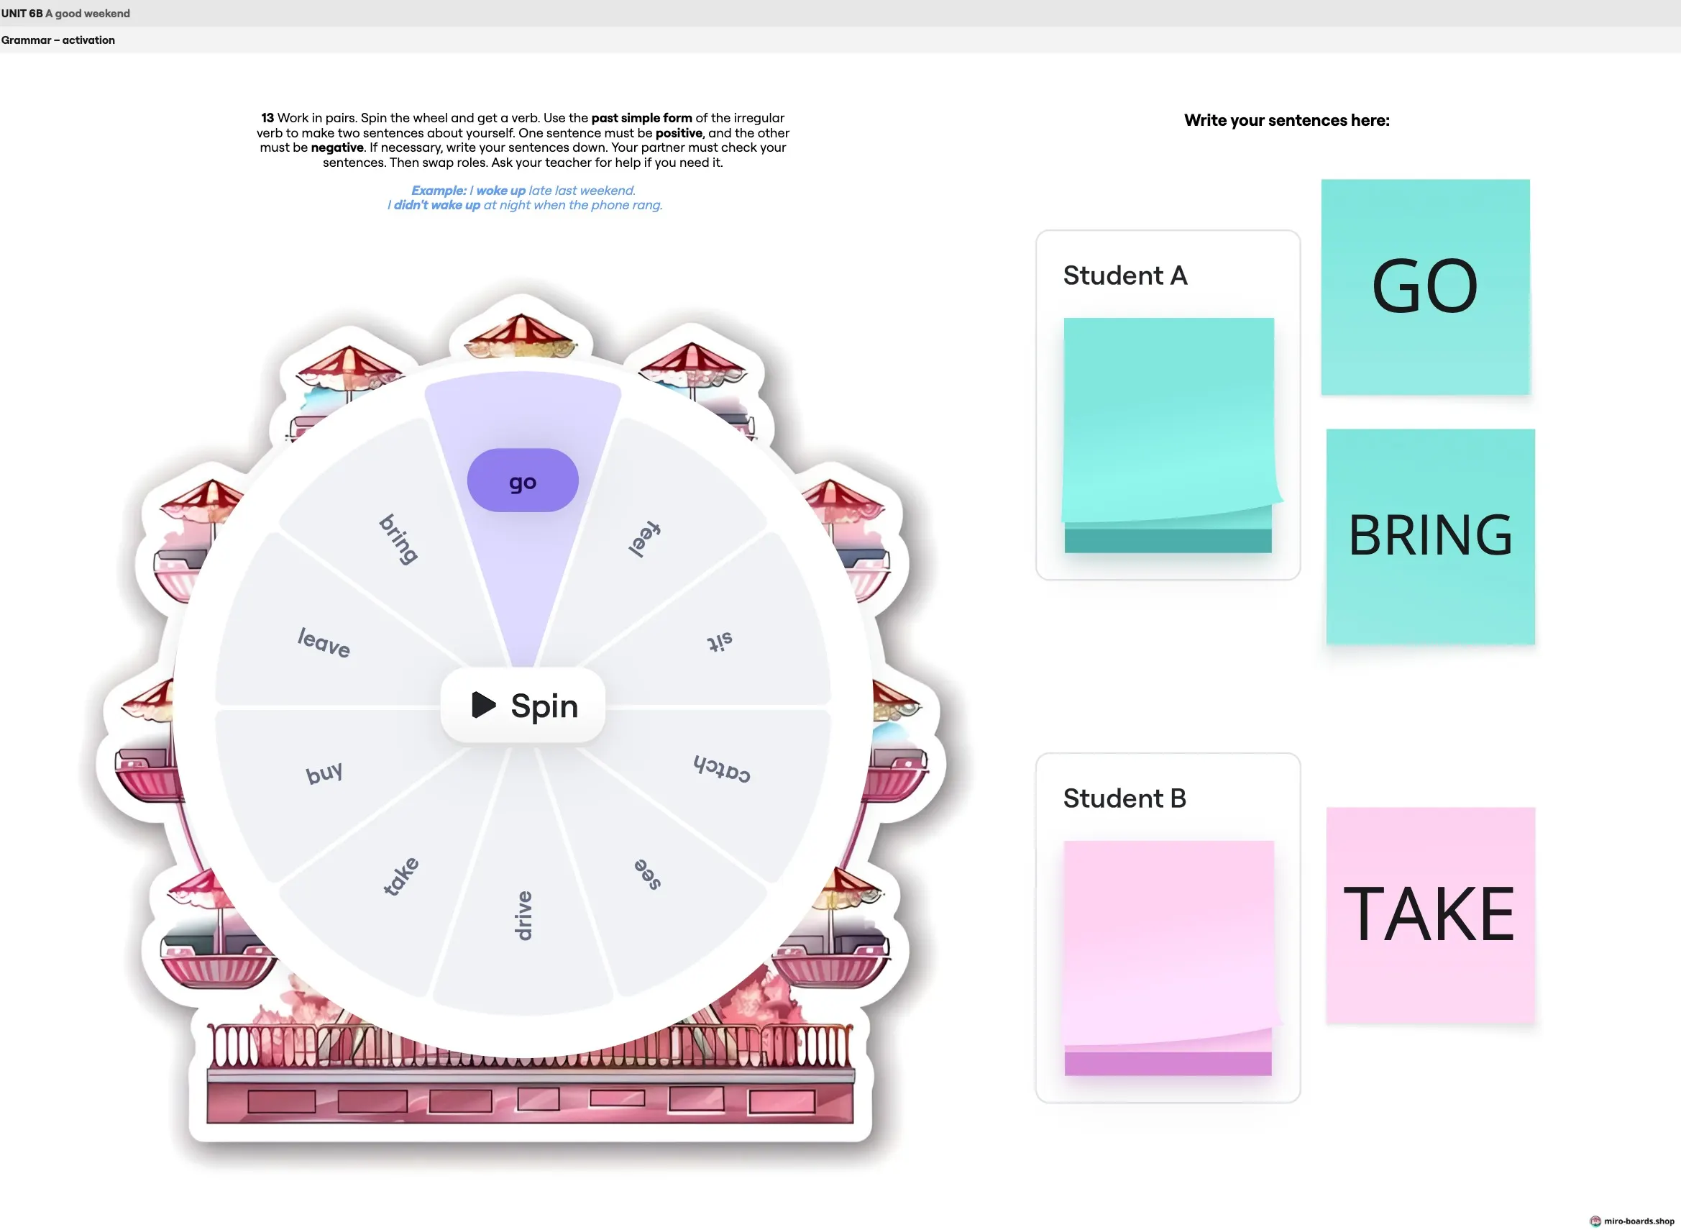Click the blue Example sentences text
Image resolution: width=1681 pixels, height=1230 pixels.
click(525, 198)
